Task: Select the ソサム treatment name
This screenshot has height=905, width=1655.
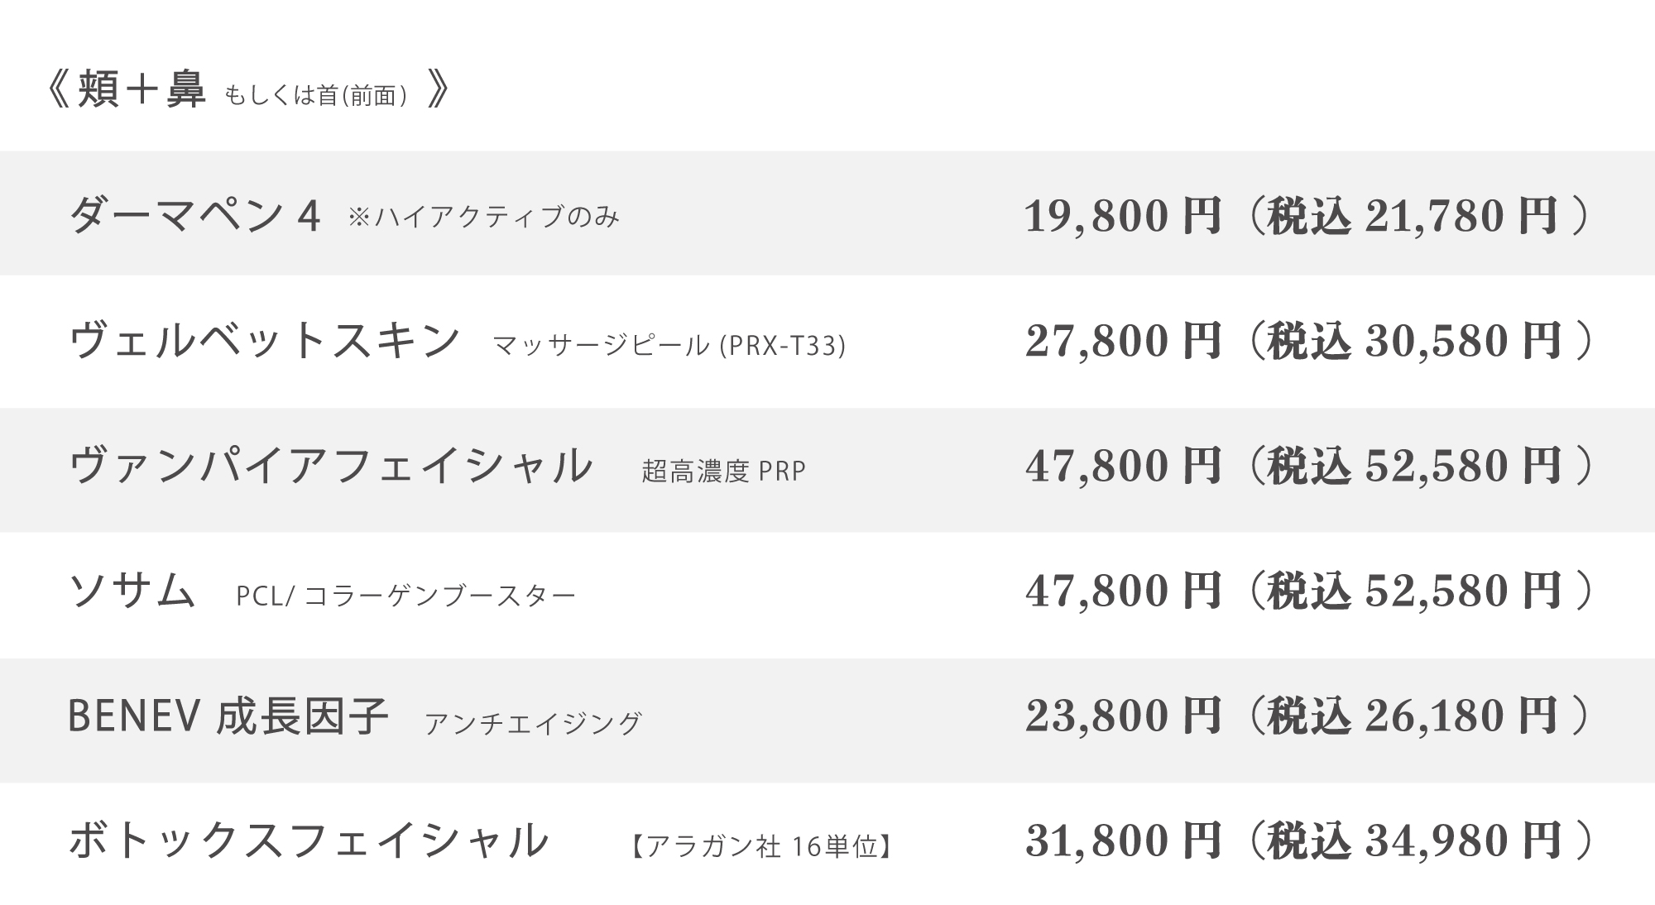Action: tap(132, 591)
